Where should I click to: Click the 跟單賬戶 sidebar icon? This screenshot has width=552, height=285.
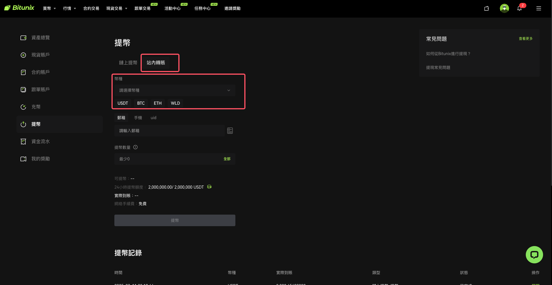23,90
